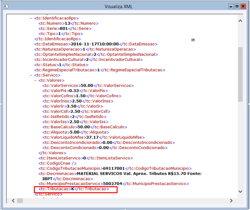Click the tc:IssRetido opening tag

[57, 117]
